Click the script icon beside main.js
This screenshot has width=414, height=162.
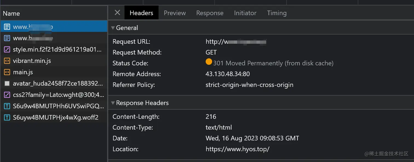(7, 72)
